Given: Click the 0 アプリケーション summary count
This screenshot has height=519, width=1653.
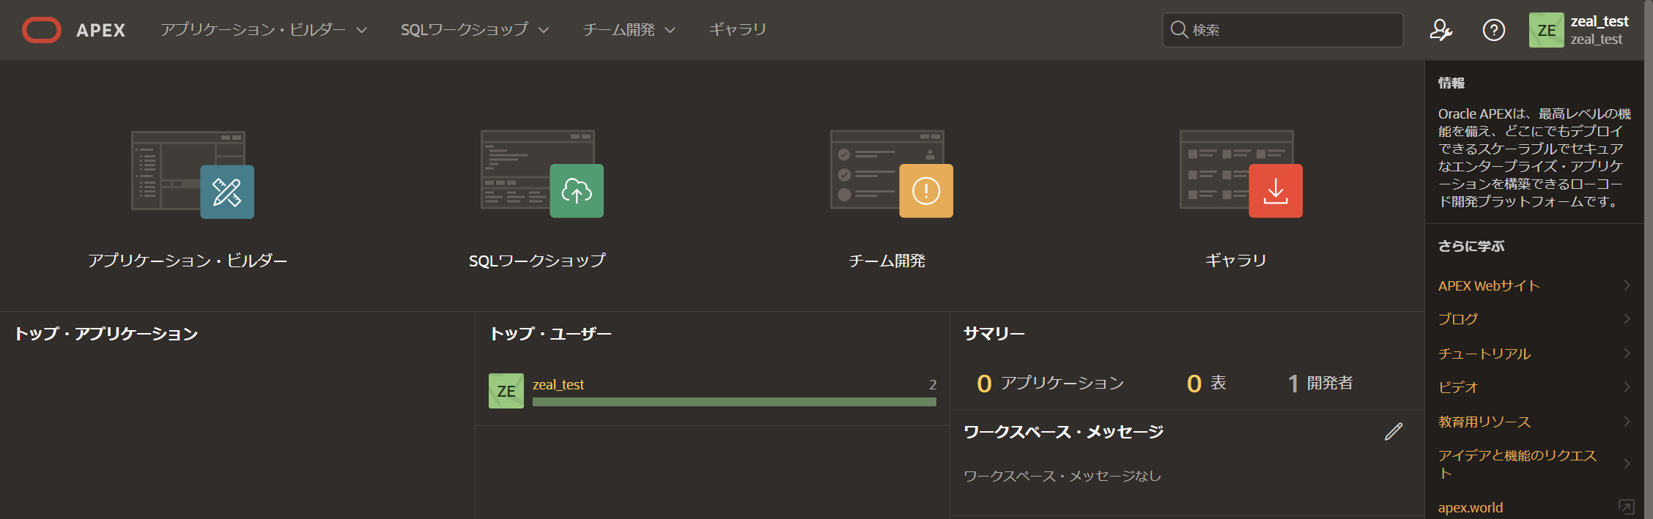Looking at the screenshot, I should coord(1050,383).
